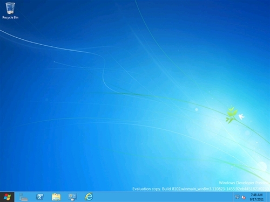Open the File Explorer folder icon
270x202 pixels.
click(56, 197)
